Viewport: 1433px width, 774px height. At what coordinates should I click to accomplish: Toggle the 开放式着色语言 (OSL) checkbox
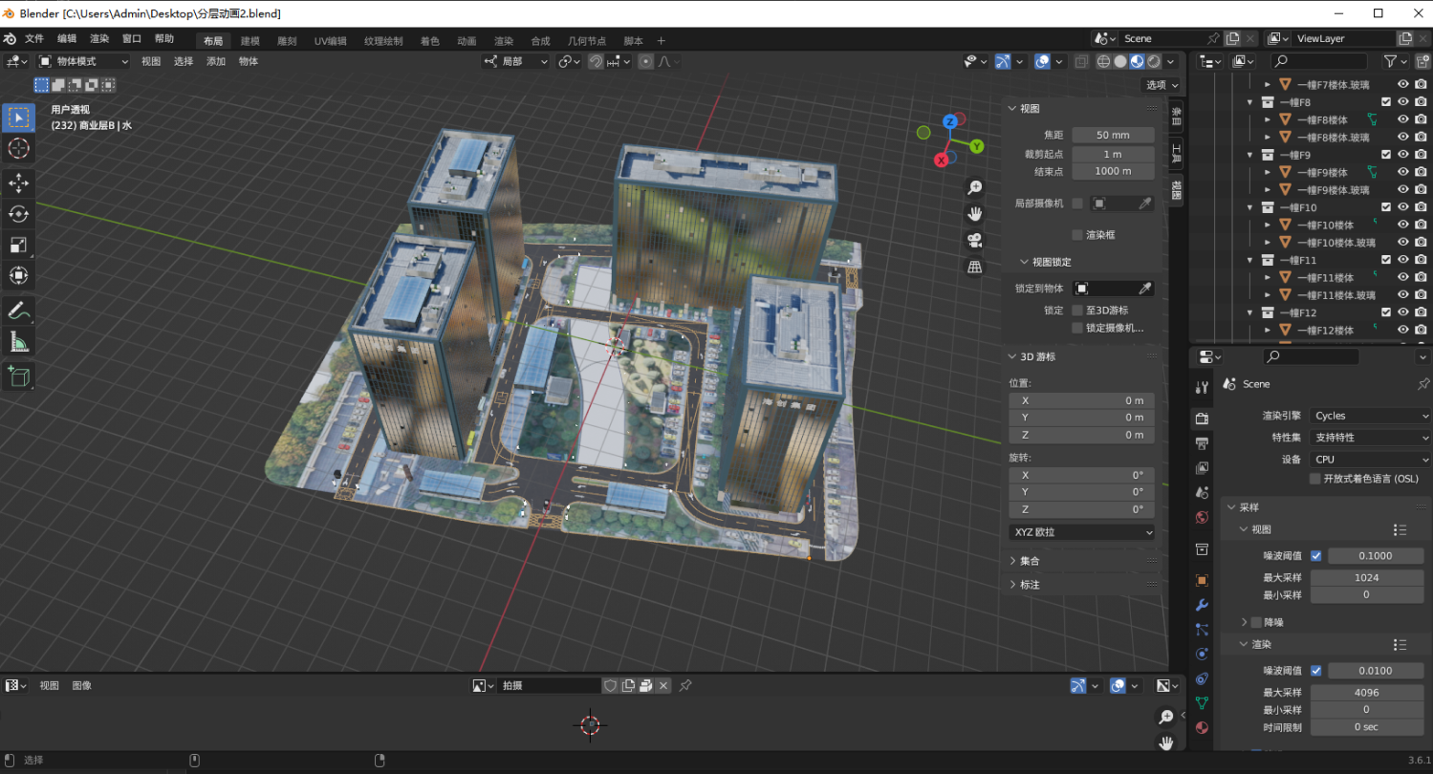pos(1315,479)
